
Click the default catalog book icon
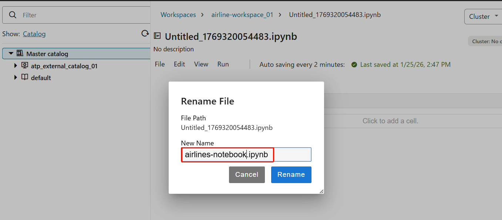25,78
